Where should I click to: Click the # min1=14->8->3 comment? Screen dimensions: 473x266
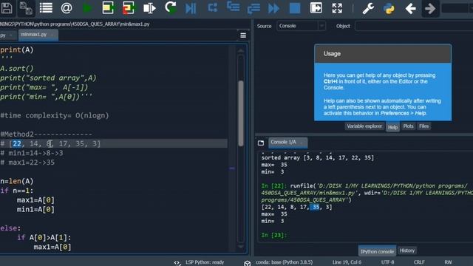(32, 153)
